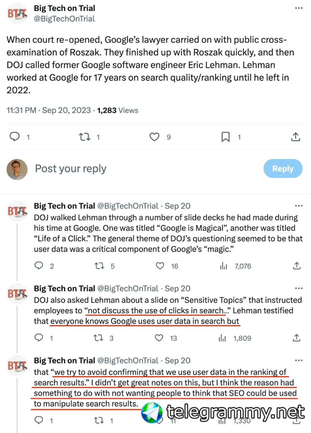
Task: Like the "Sensitive Topics" reply with 13 likes
Action: (159, 338)
